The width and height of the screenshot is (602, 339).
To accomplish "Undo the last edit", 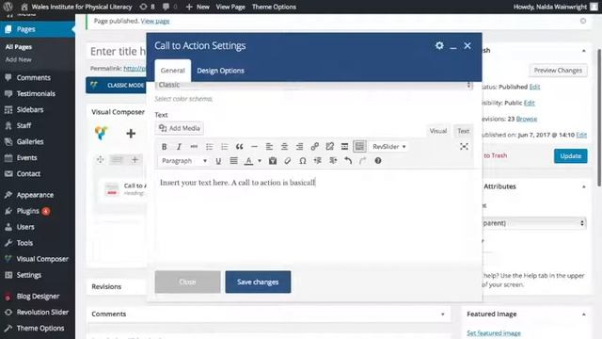I will [x=348, y=161].
